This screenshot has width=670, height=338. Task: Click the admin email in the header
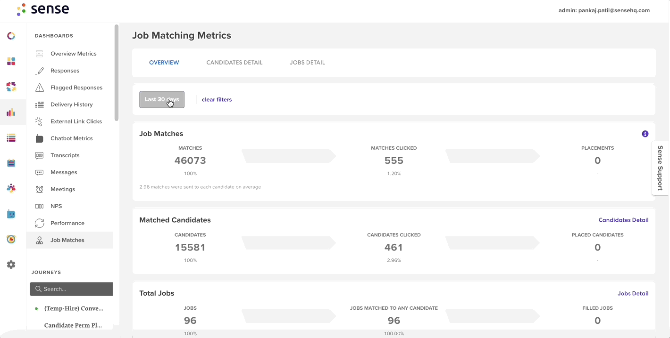pos(604,10)
